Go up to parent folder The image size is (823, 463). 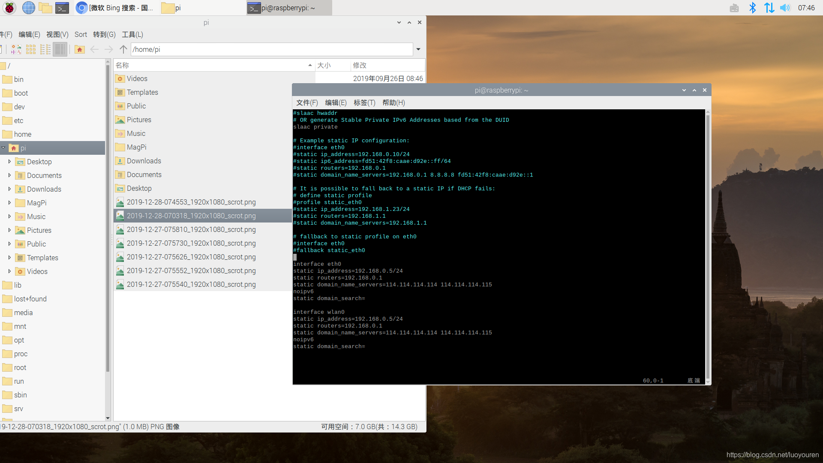click(123, 49)
